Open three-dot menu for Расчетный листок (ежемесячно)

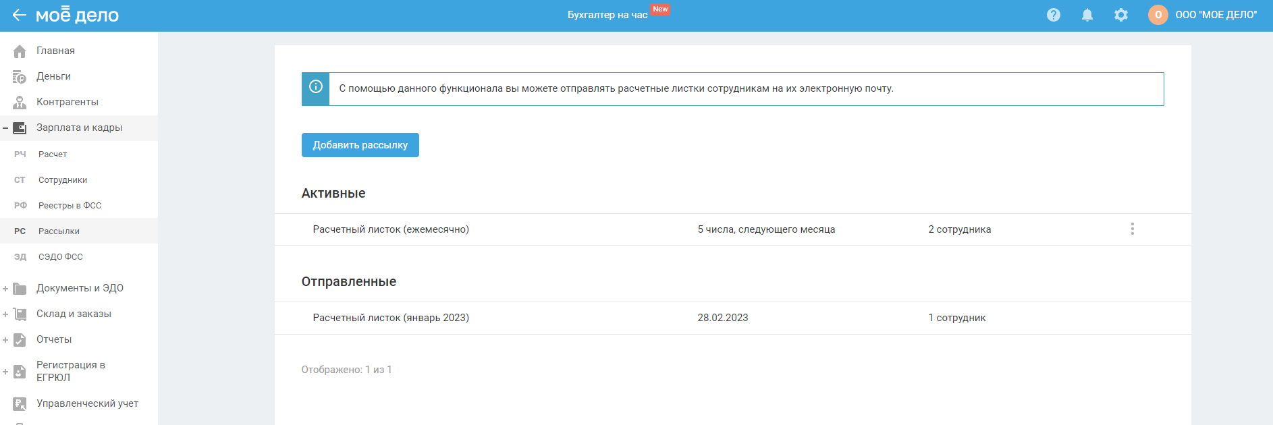[x=1133, y=229]
